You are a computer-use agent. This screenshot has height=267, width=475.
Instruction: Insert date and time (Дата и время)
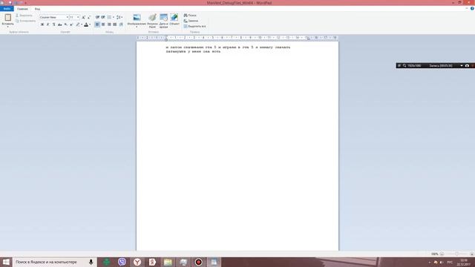(x=163, y=21)
